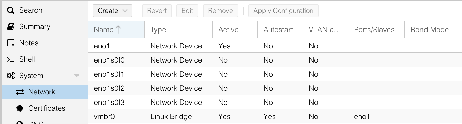Click the Remove button
This screenshot has width=462, height=124.
tap(221, 11)
